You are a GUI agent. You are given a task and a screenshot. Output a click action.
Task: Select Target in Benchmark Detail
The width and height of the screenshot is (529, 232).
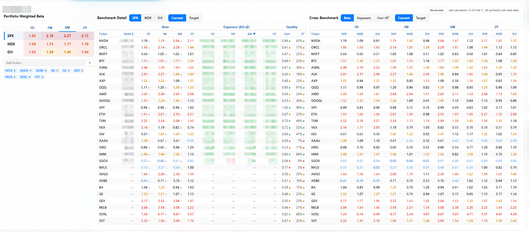tap(194, 18)
